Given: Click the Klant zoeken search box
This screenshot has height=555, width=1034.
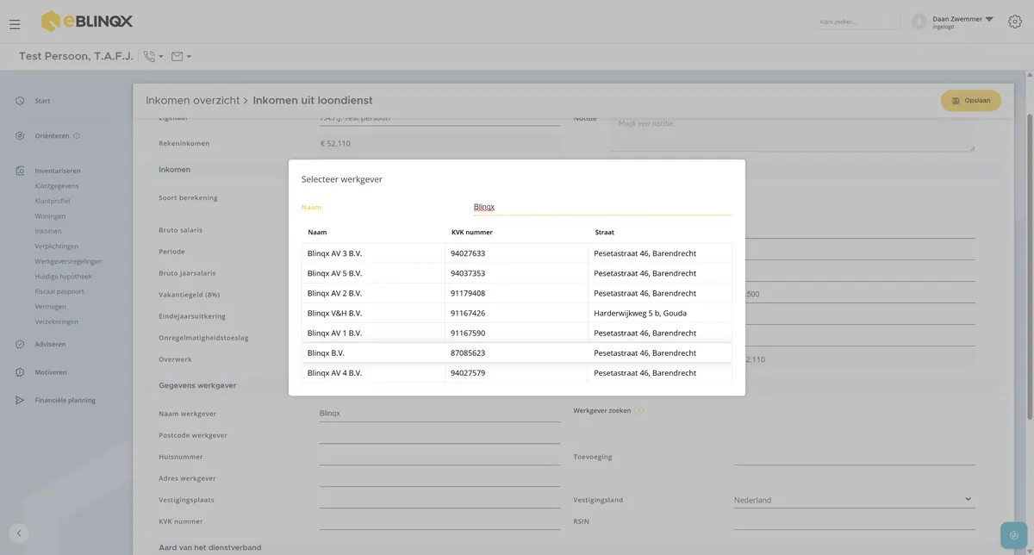Looking at the screenshot, I should [857, 22].
